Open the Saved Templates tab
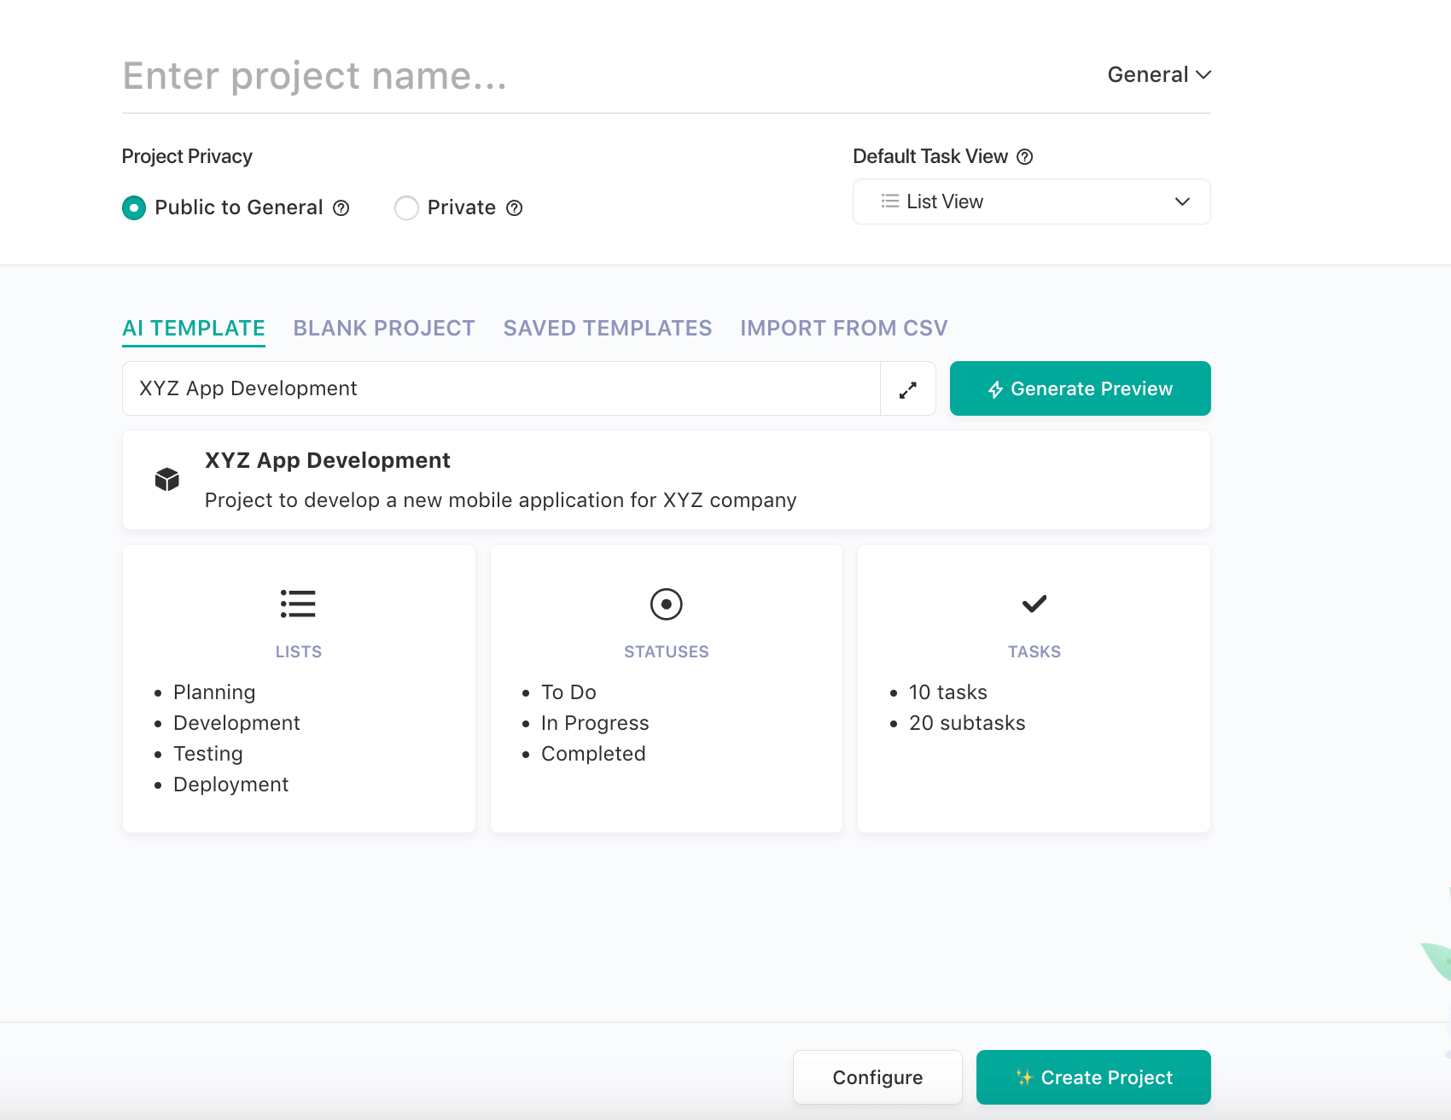This screenshot has height=1120, width=1451. (x=607, y=328)
